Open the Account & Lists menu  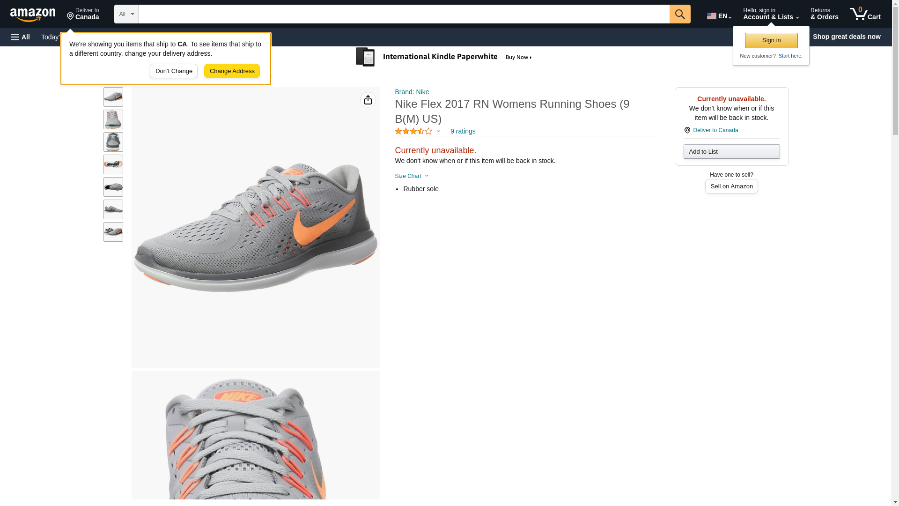[x=770, y=14]
